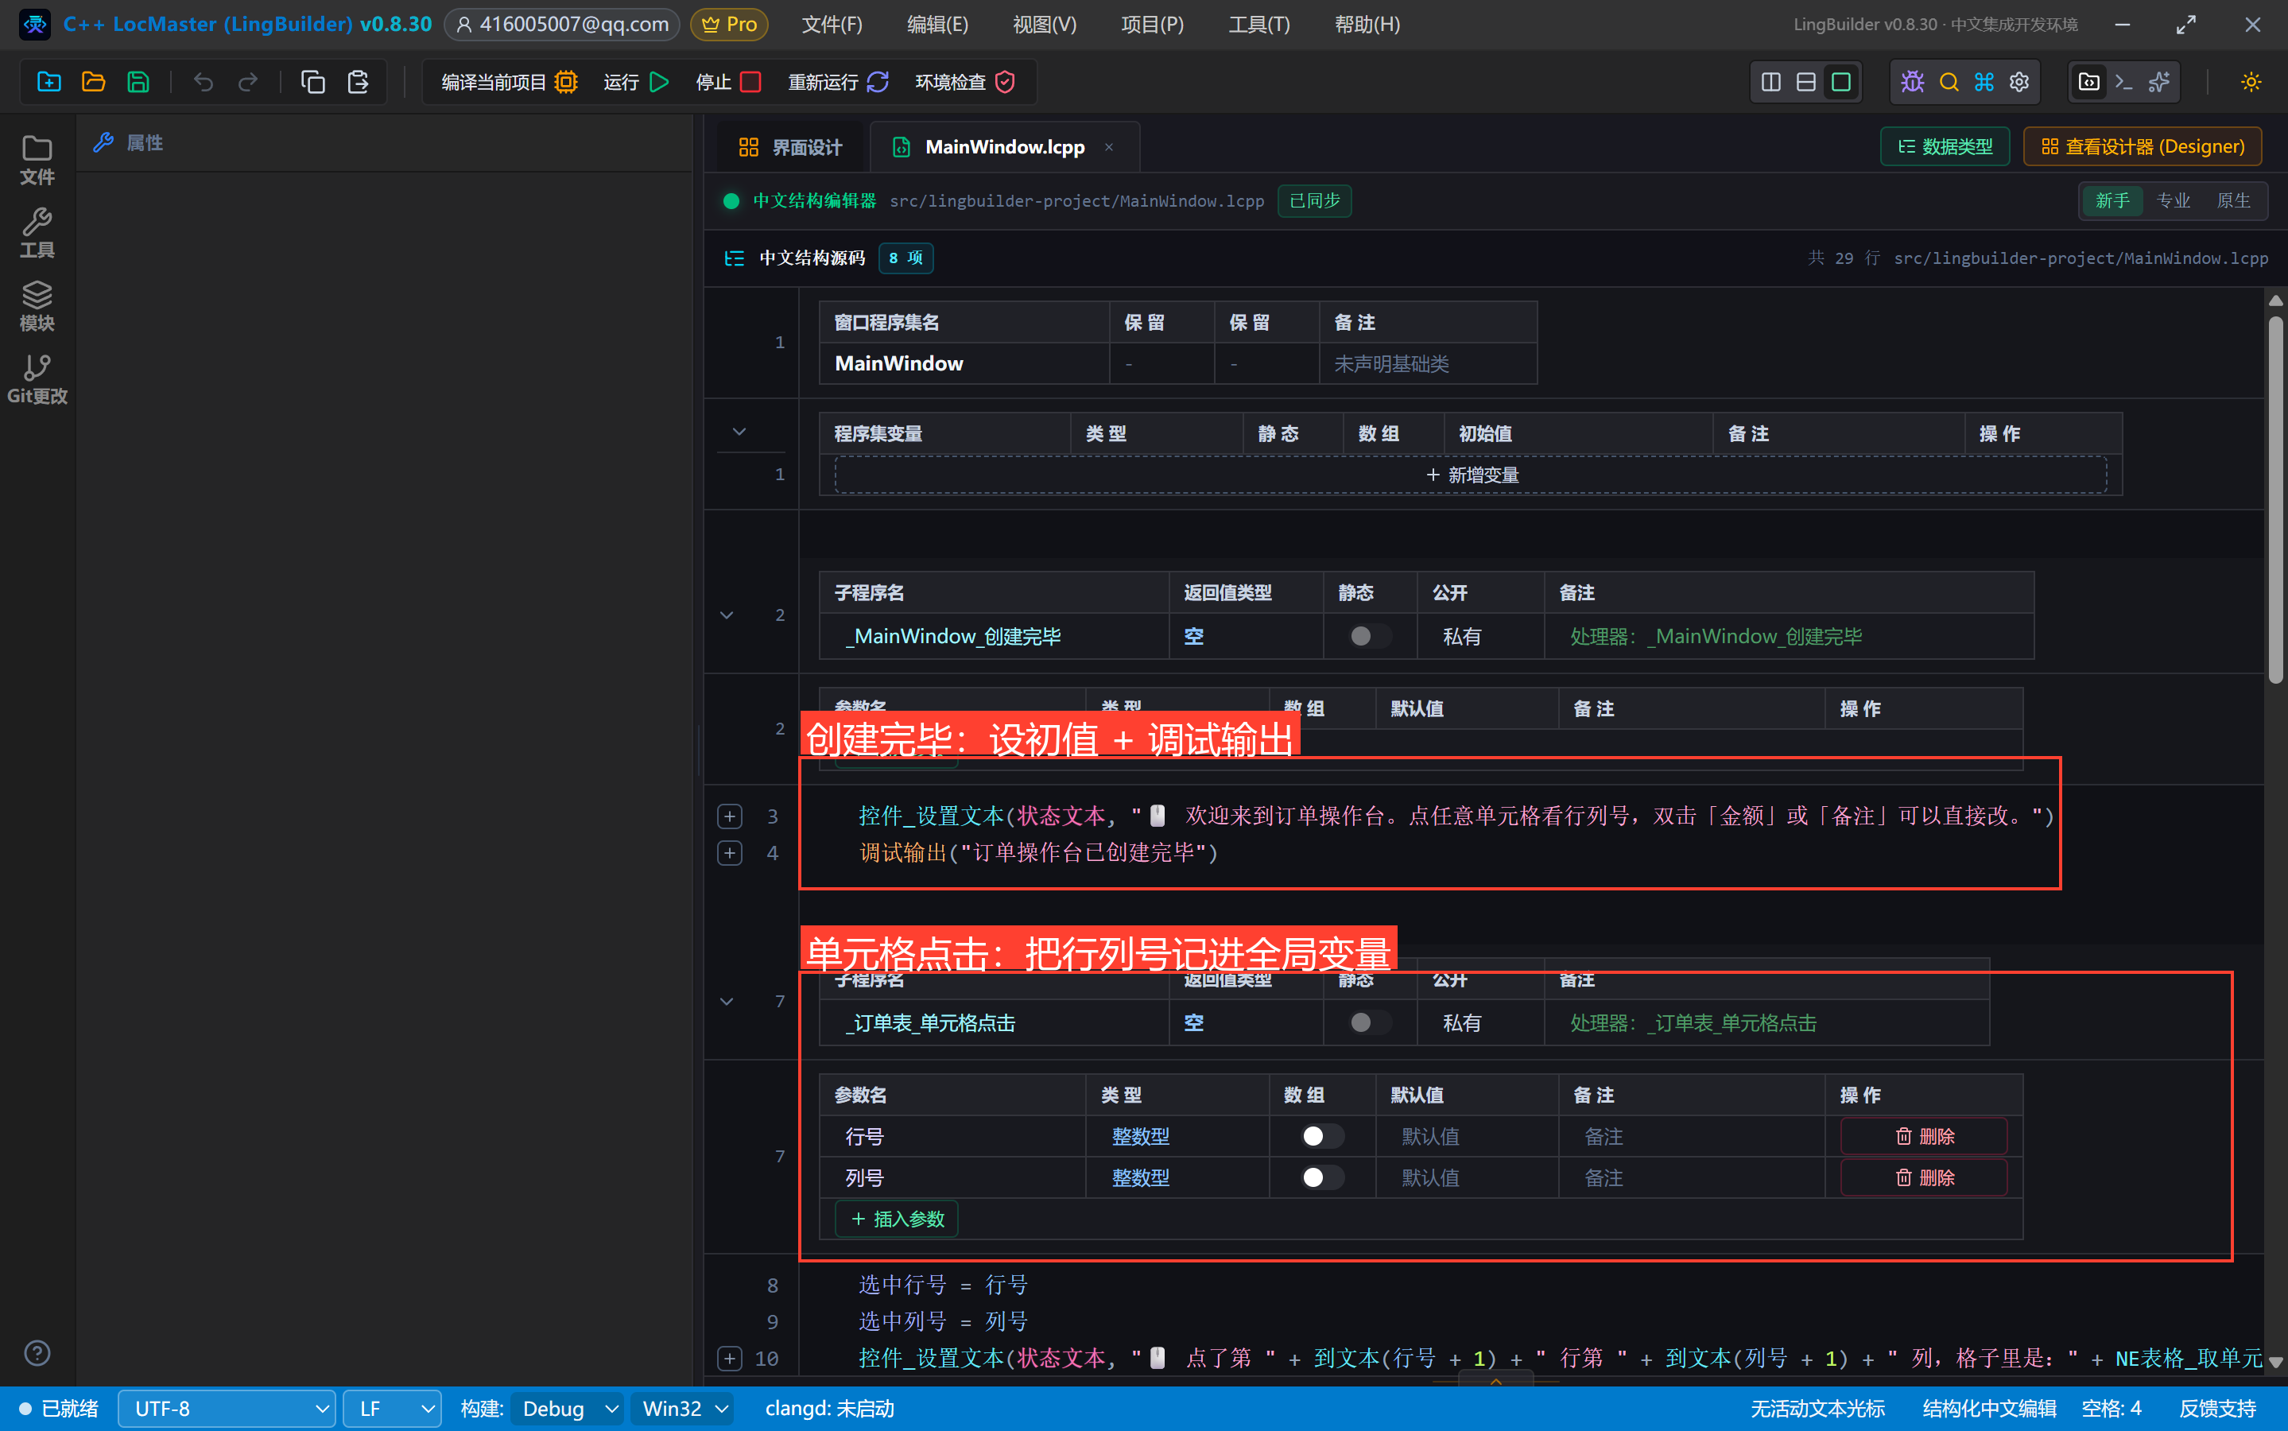Viewport: 2288px width, 1431px height.
Task: Toggle array switch for 行号 parameter
Action: tap(1322, 1136)
